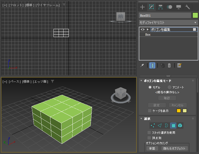This screenshot has height=154, width=199.
Task: Switch to the Modify panel tab
Action: (151, 7)
